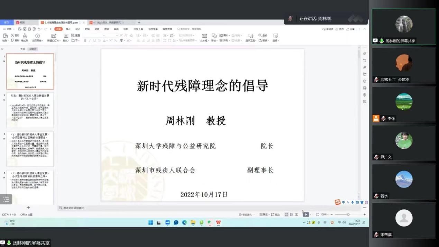Viewport: 439px width, 247px height.
Task: Click the Find (查找) magnifier icon
Action: [260, 36]
